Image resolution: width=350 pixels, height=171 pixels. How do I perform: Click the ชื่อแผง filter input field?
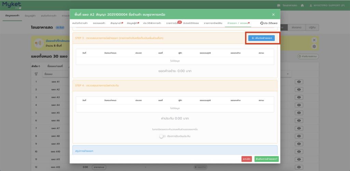click(55, 74)
